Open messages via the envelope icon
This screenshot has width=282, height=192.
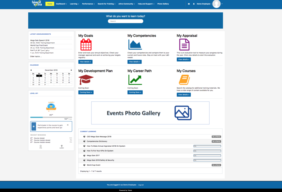[189, 4]
